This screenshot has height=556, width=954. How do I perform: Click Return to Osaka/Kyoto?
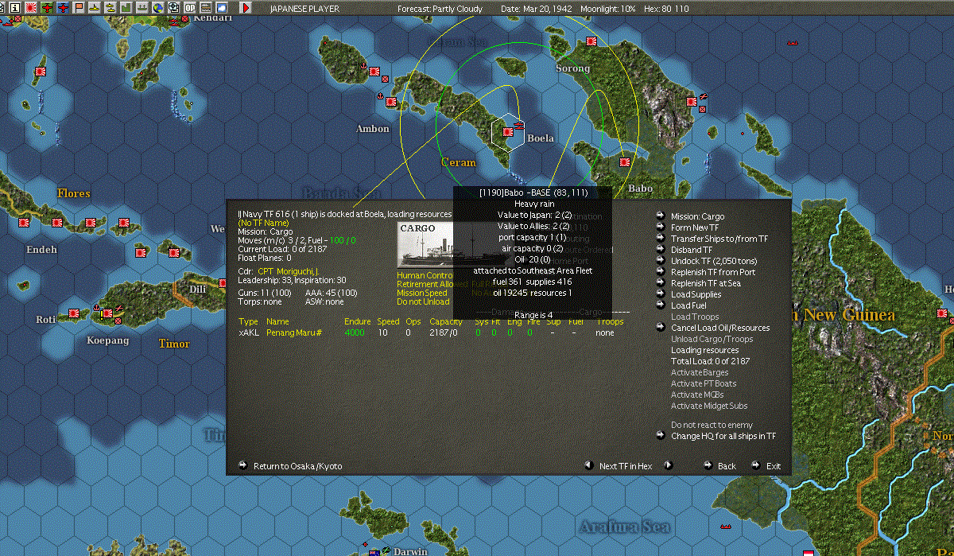click(x=297, y=466)
